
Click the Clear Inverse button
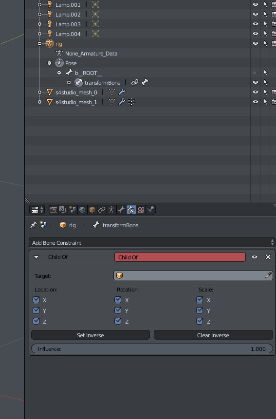coord(213,335)
